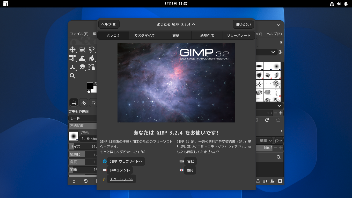
Task: Increase the 1.0 brush spacing with plus
Action: click(x=281, y=113)
